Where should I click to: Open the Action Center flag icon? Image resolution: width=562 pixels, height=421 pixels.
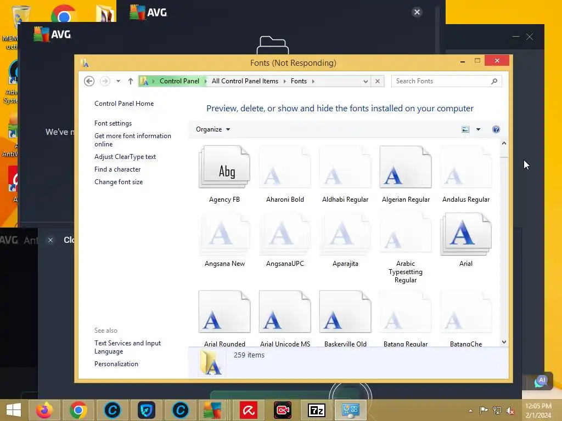coord(484,410)
